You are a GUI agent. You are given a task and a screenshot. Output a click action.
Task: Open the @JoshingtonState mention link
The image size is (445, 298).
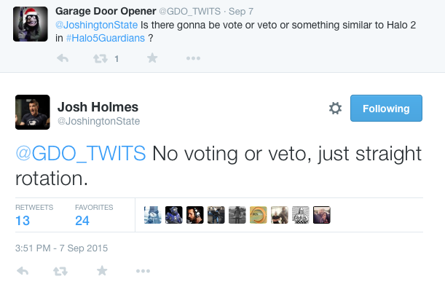[96, 25]
